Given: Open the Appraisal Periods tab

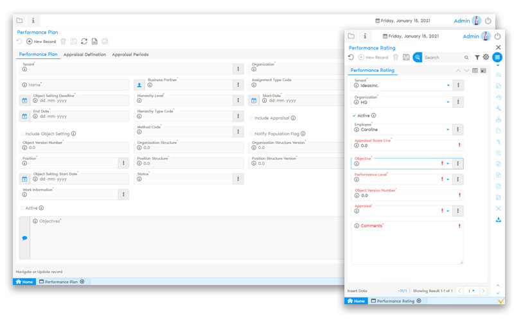Looking at the screenshot, I should pos(130,55).
